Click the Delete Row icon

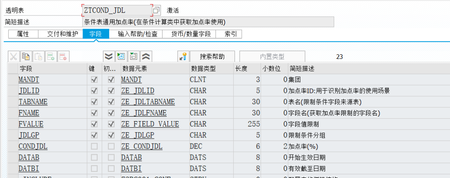63,56
